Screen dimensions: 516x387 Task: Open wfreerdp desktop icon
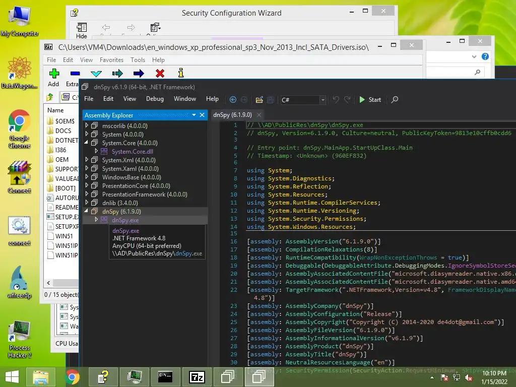click(x=20, y=282)
